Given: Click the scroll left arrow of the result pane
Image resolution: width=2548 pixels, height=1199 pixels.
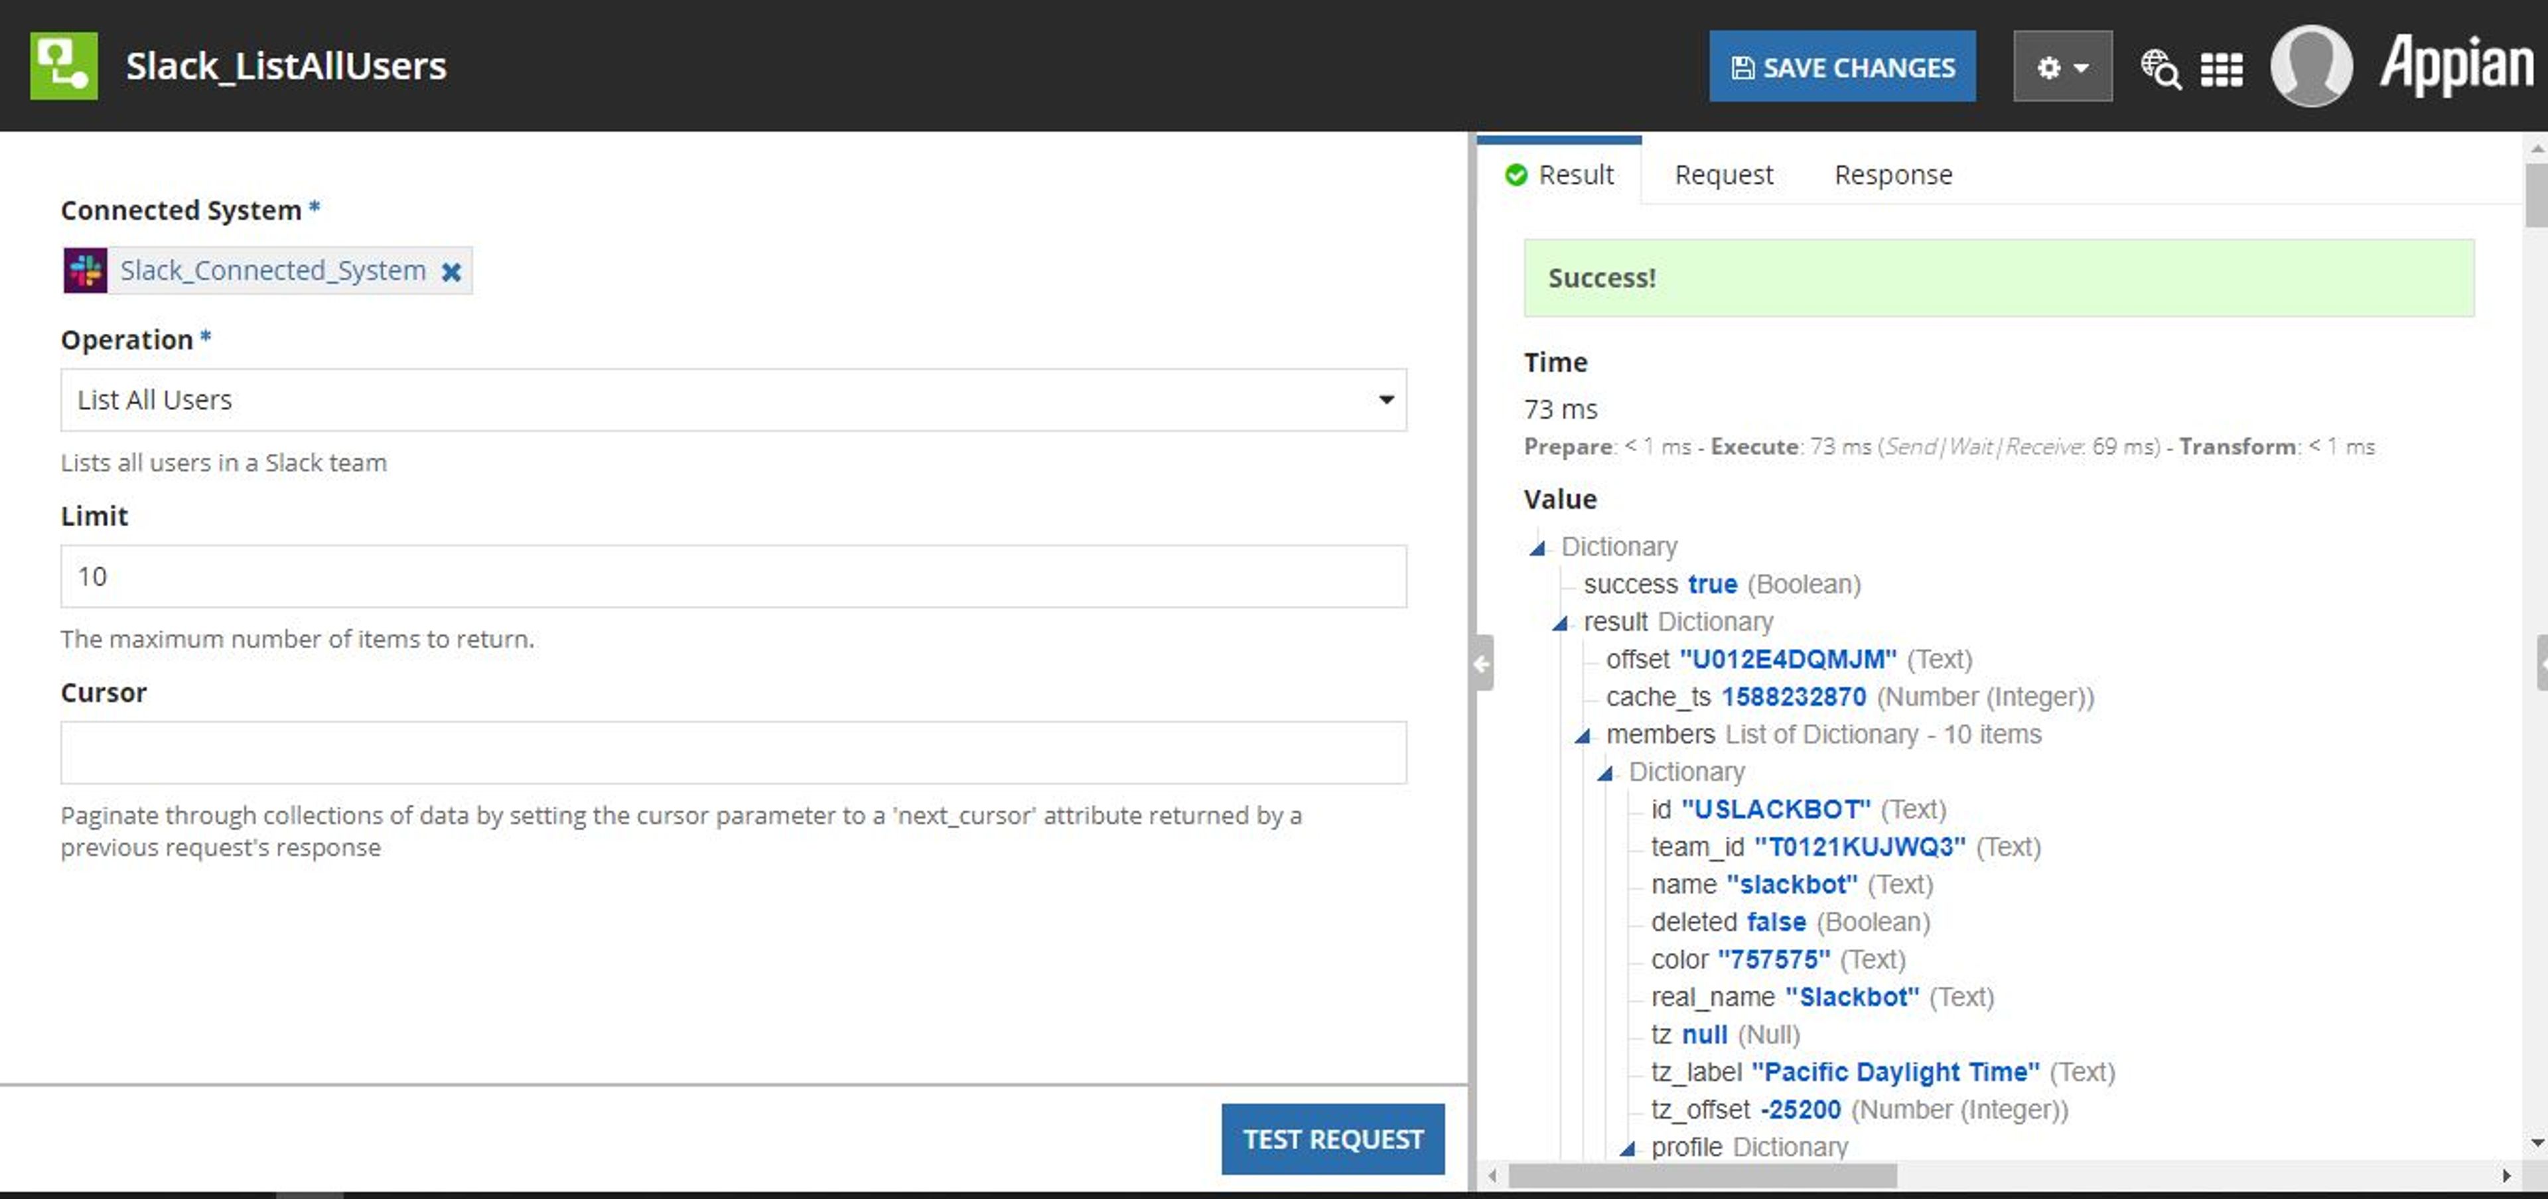Looking at the screenshot, I should point(1492,1175).
